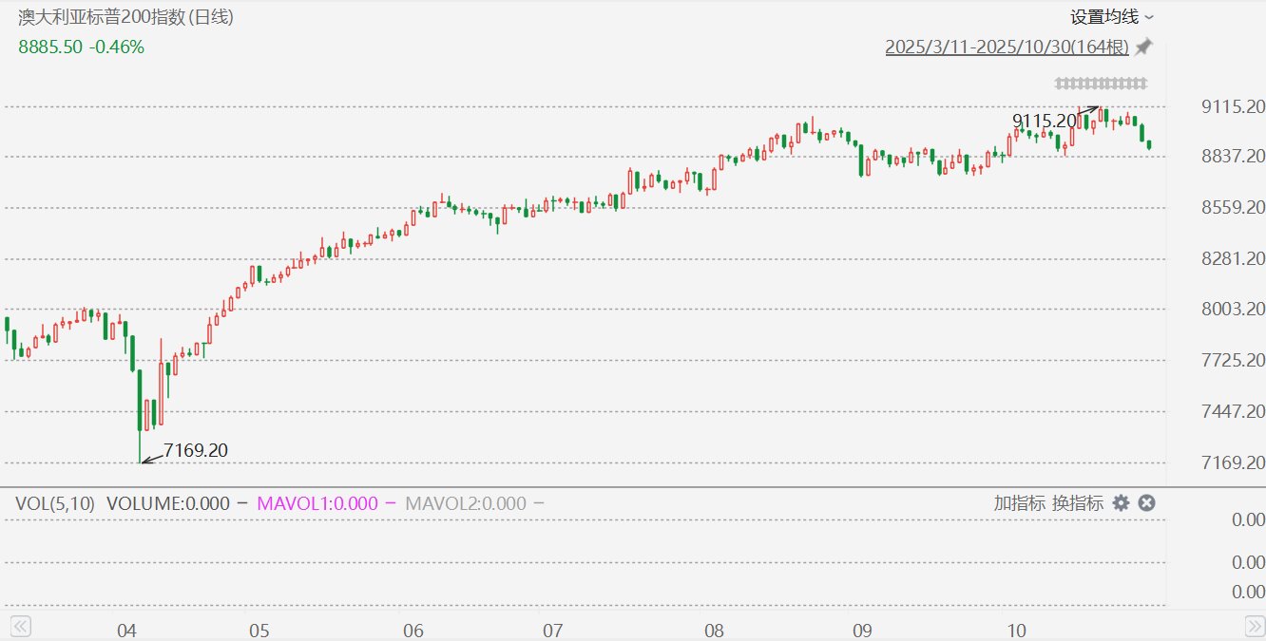1266x641 pixels.
Task: Click the chevron beside 设置均线
Action: (1149, 17)
